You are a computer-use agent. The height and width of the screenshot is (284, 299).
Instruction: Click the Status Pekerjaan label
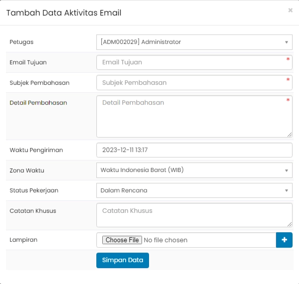[34, 190]
